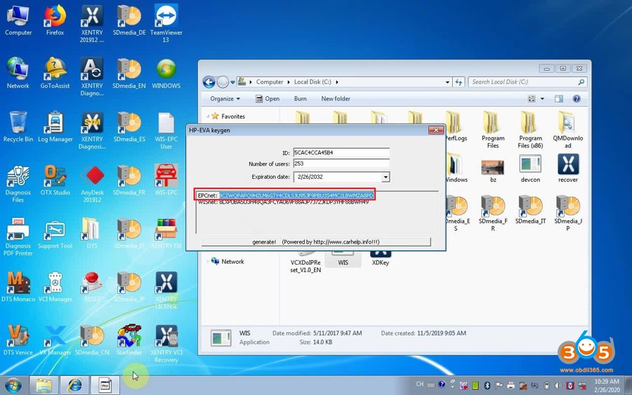
Task: Click the Number of users field
Action: pos(341,163)
